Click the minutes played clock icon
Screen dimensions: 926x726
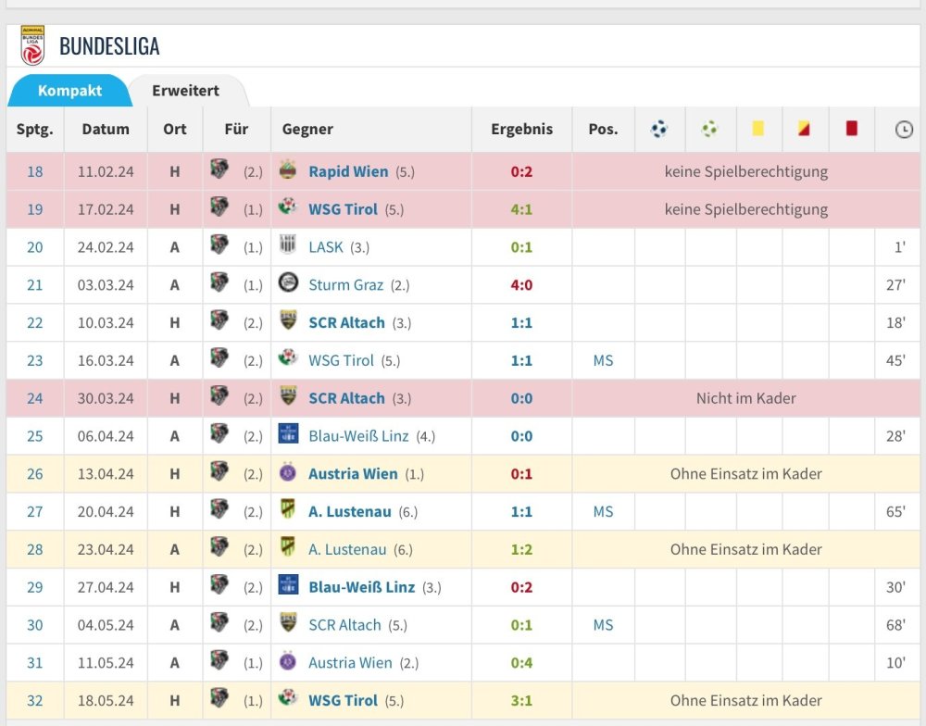pyautogui.click(x=904, y=131)
